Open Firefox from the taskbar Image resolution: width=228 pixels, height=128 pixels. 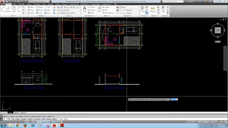click(25, 126)
